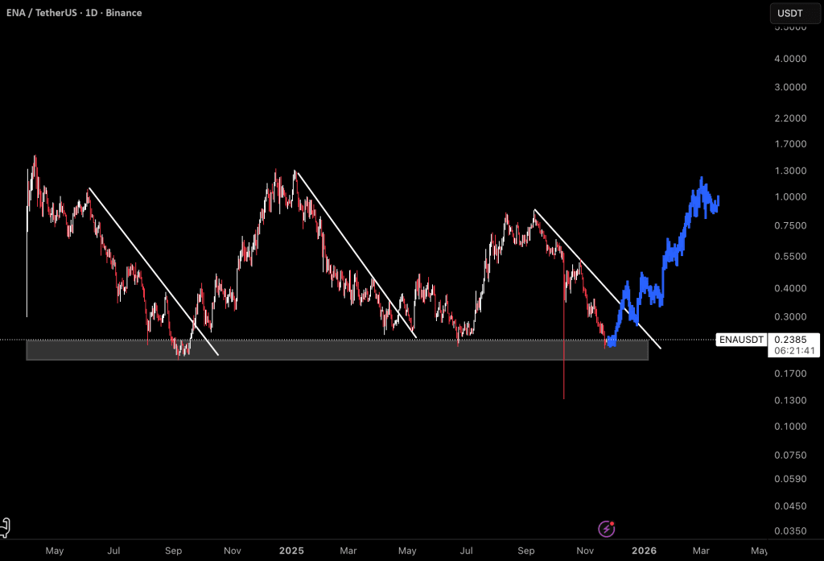
Task: Click the 2026 label on time axis
Action: [x=644, y=551]
